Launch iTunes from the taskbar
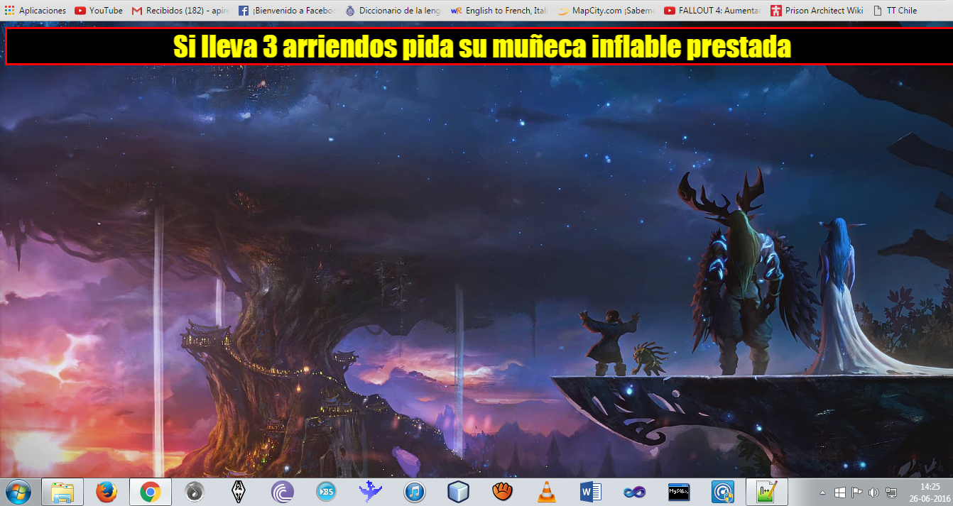The width and height of the screenshot is (953, 506). pos(414,491)
